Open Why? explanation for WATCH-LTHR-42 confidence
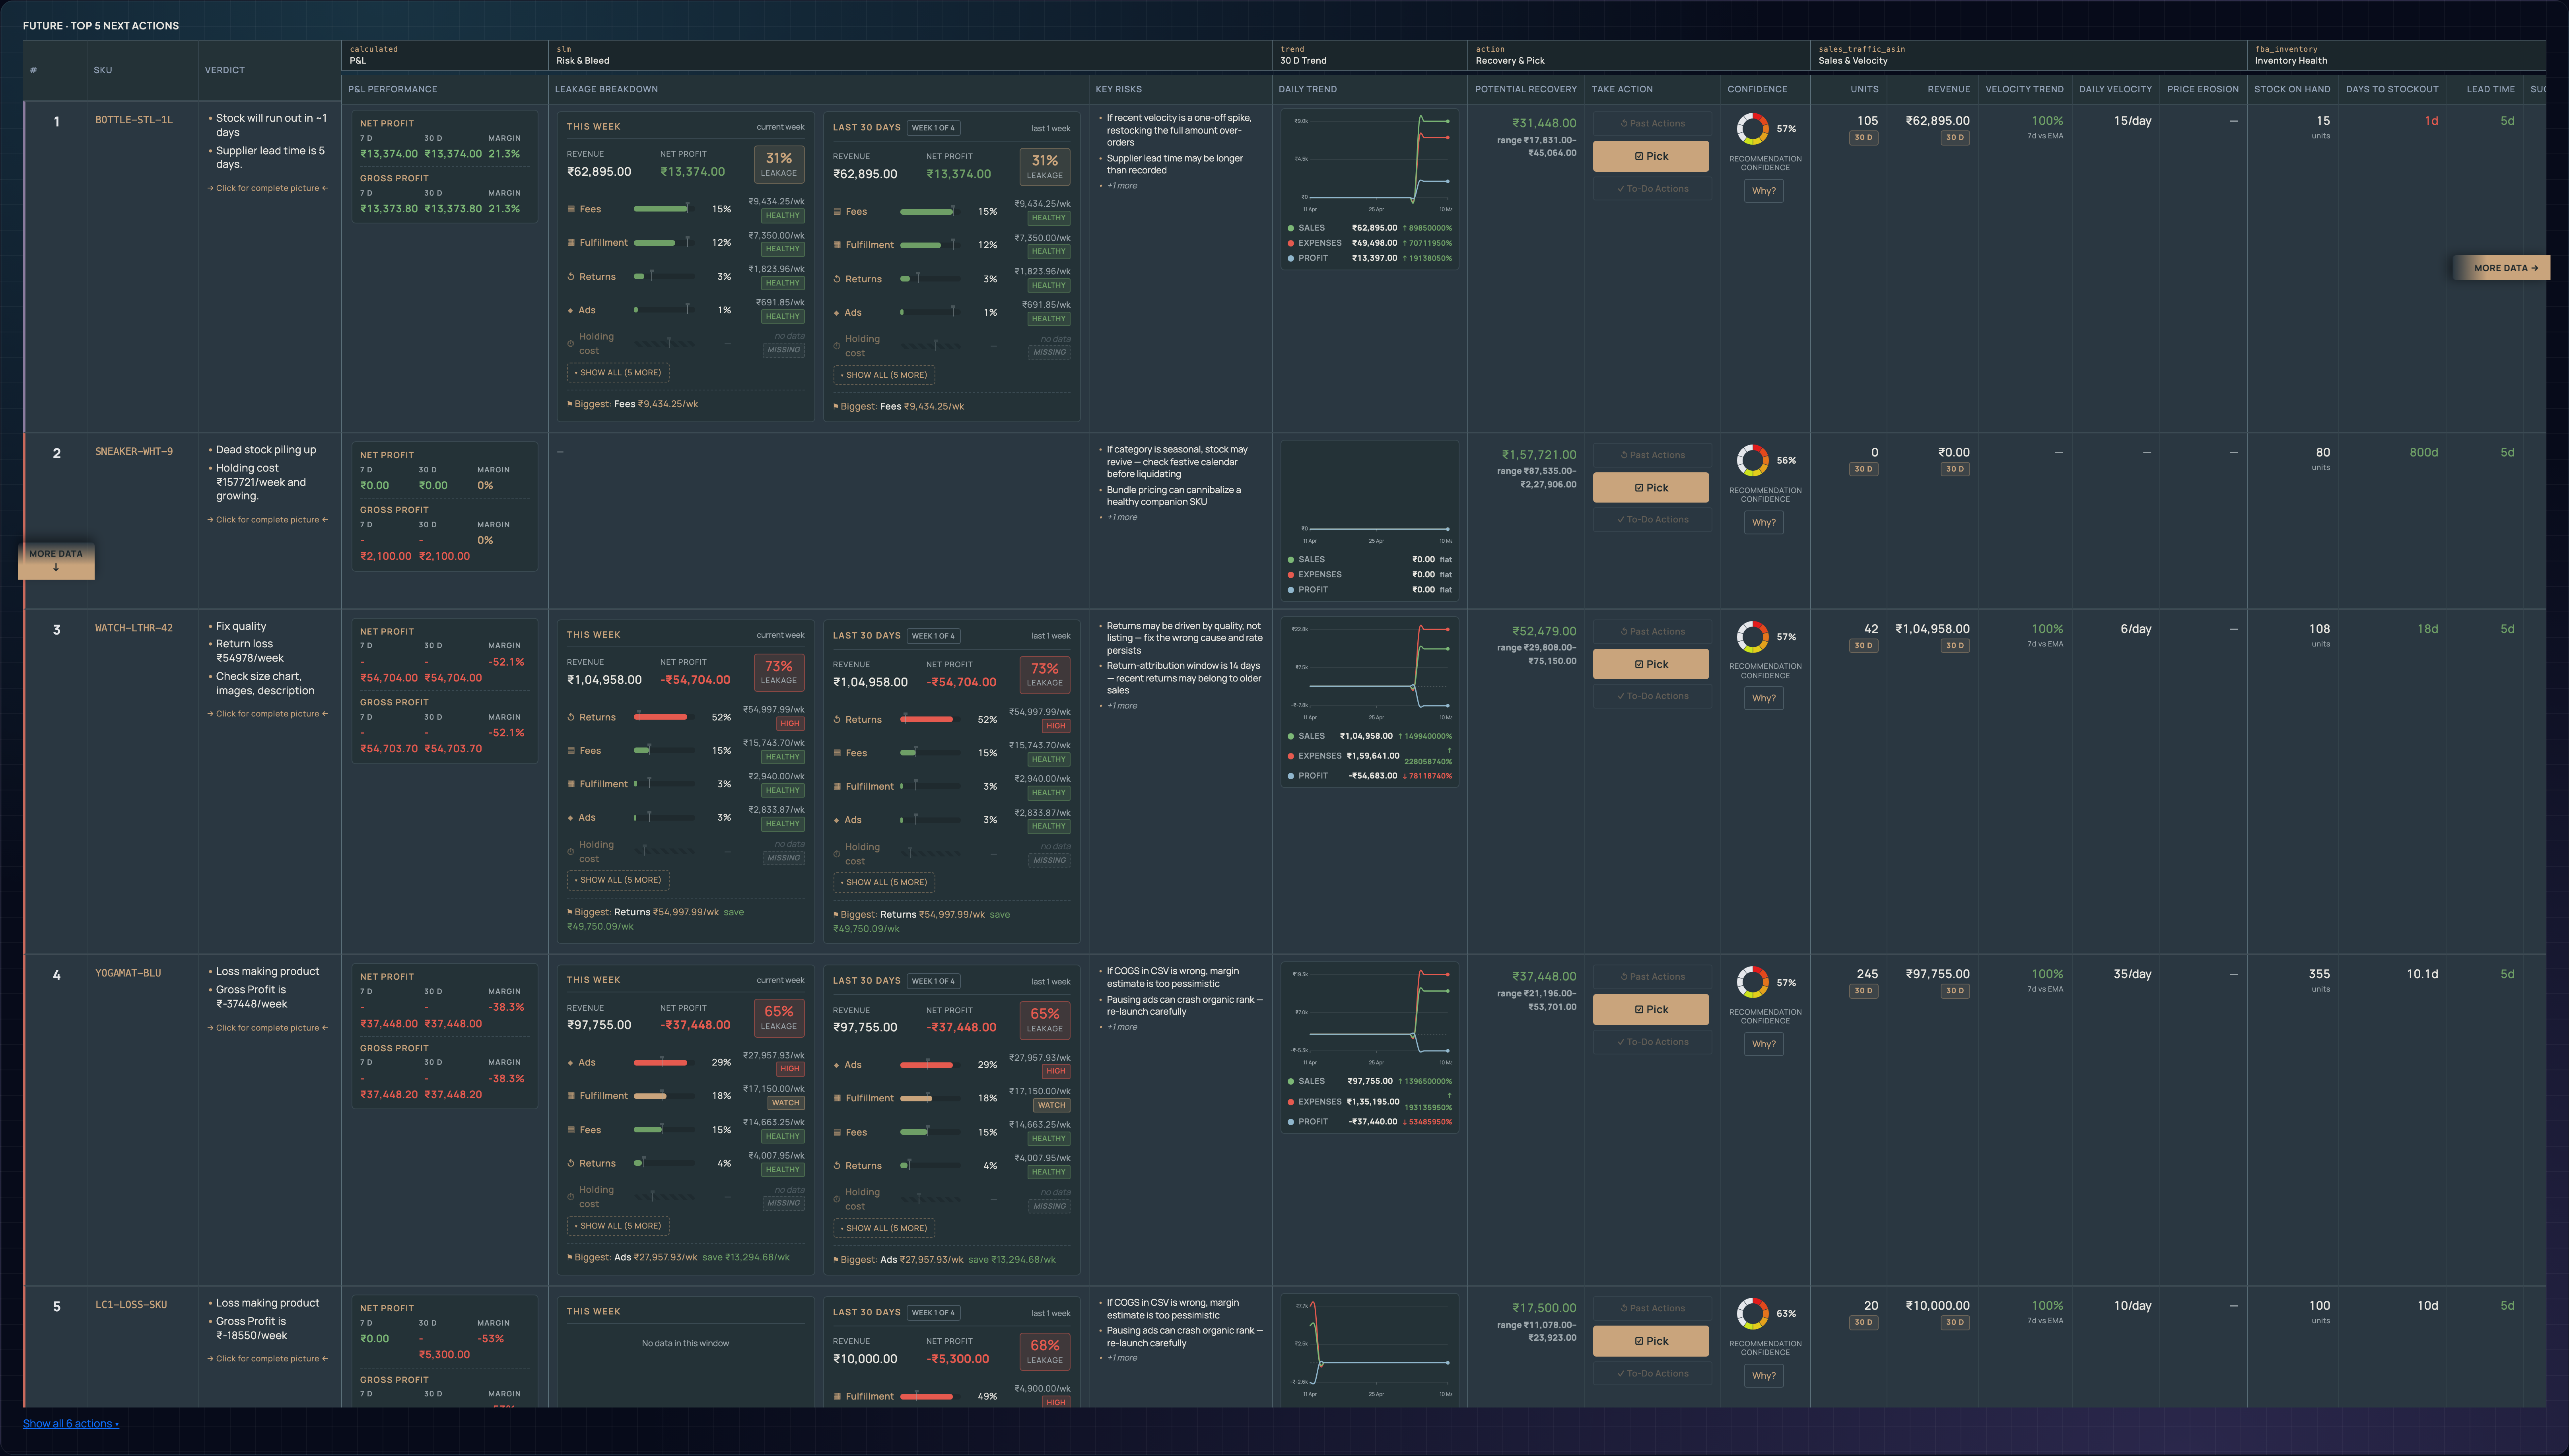This screenshot has height=1456, width=2569. pos(1764,698)
